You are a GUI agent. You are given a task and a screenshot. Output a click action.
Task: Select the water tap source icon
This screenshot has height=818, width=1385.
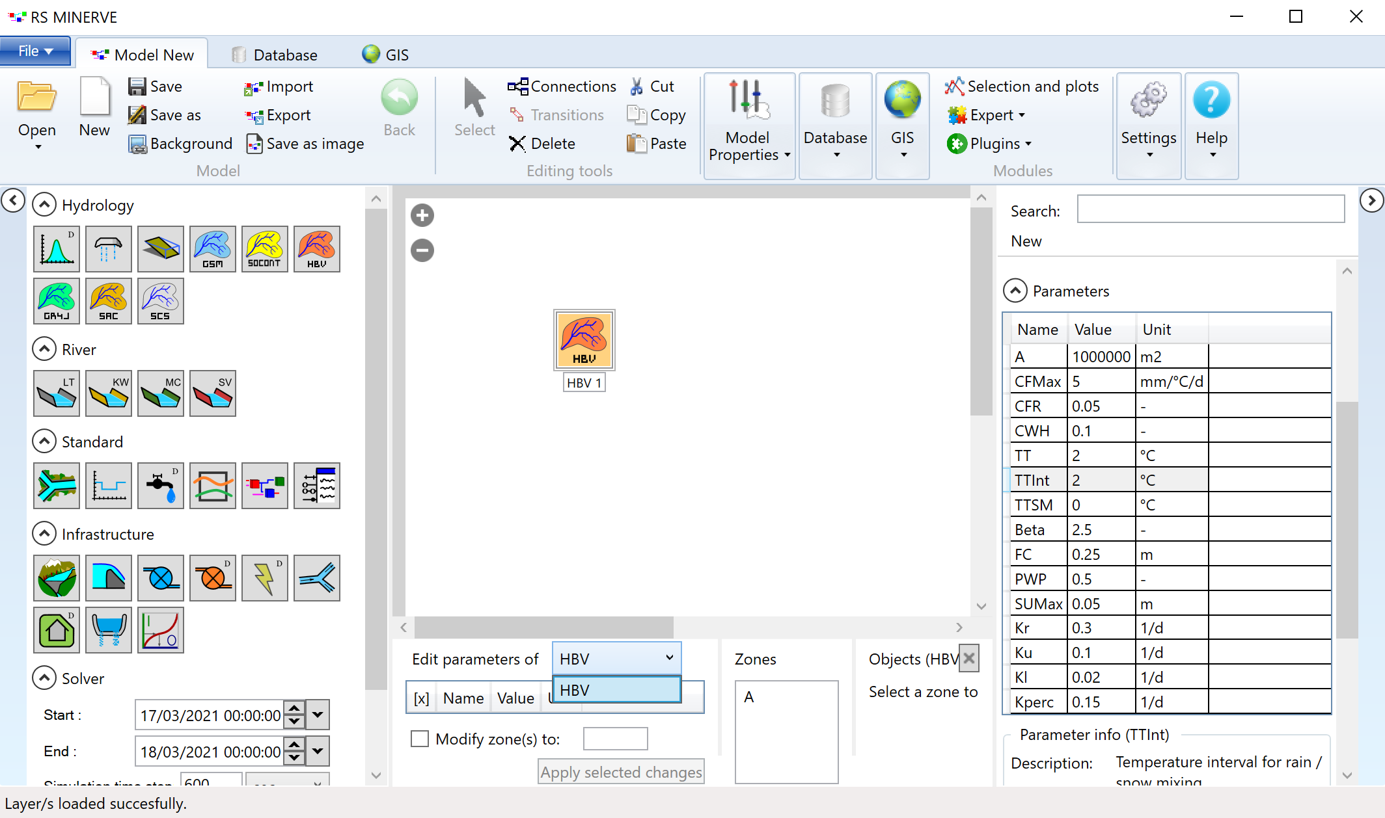coord(161,486)
